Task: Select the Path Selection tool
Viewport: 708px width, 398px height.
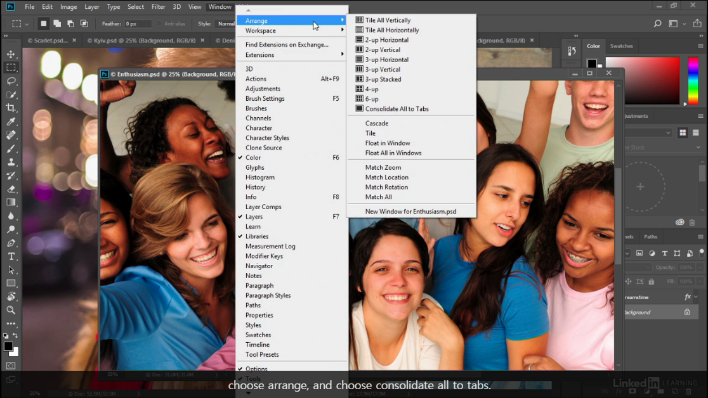Action: (11, 270)
